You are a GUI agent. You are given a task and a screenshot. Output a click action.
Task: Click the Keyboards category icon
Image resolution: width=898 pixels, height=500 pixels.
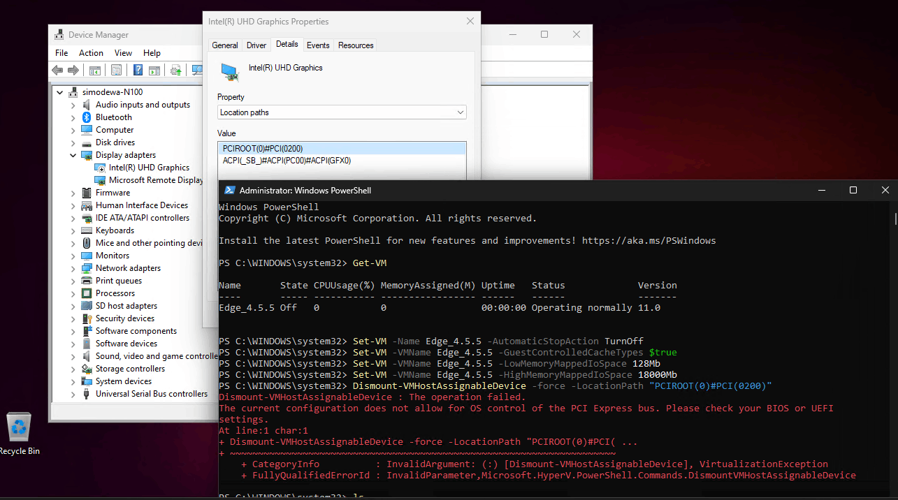87,230
